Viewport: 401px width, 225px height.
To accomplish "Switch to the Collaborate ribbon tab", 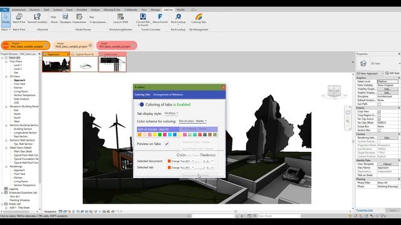I will click(x=131, y=10).
